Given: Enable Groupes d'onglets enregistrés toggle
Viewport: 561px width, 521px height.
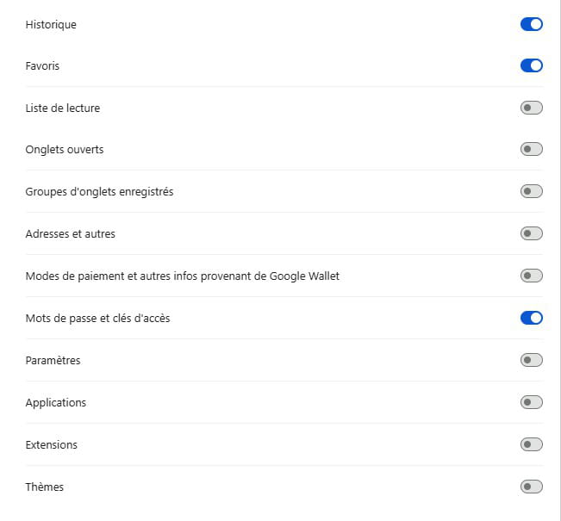Looking at the screenshot, I should pos(531,191).
